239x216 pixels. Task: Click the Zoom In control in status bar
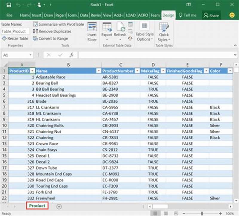220,213
